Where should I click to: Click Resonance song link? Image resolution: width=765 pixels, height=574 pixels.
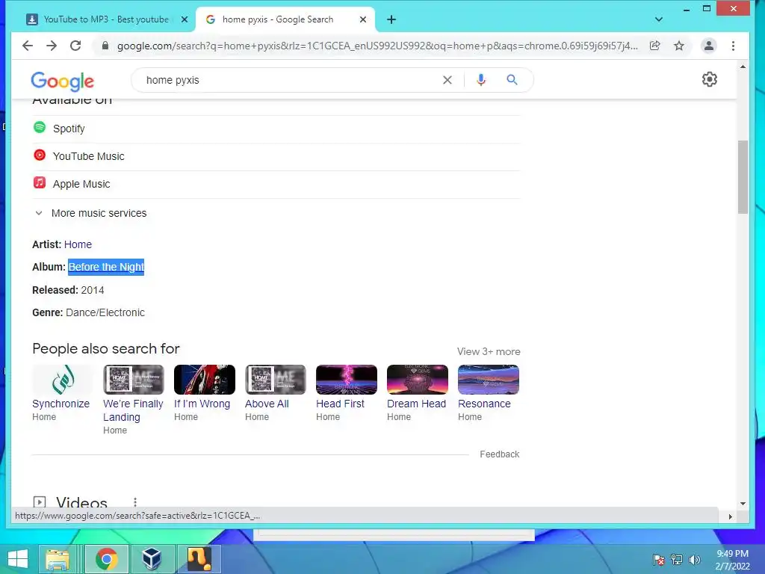484,404
